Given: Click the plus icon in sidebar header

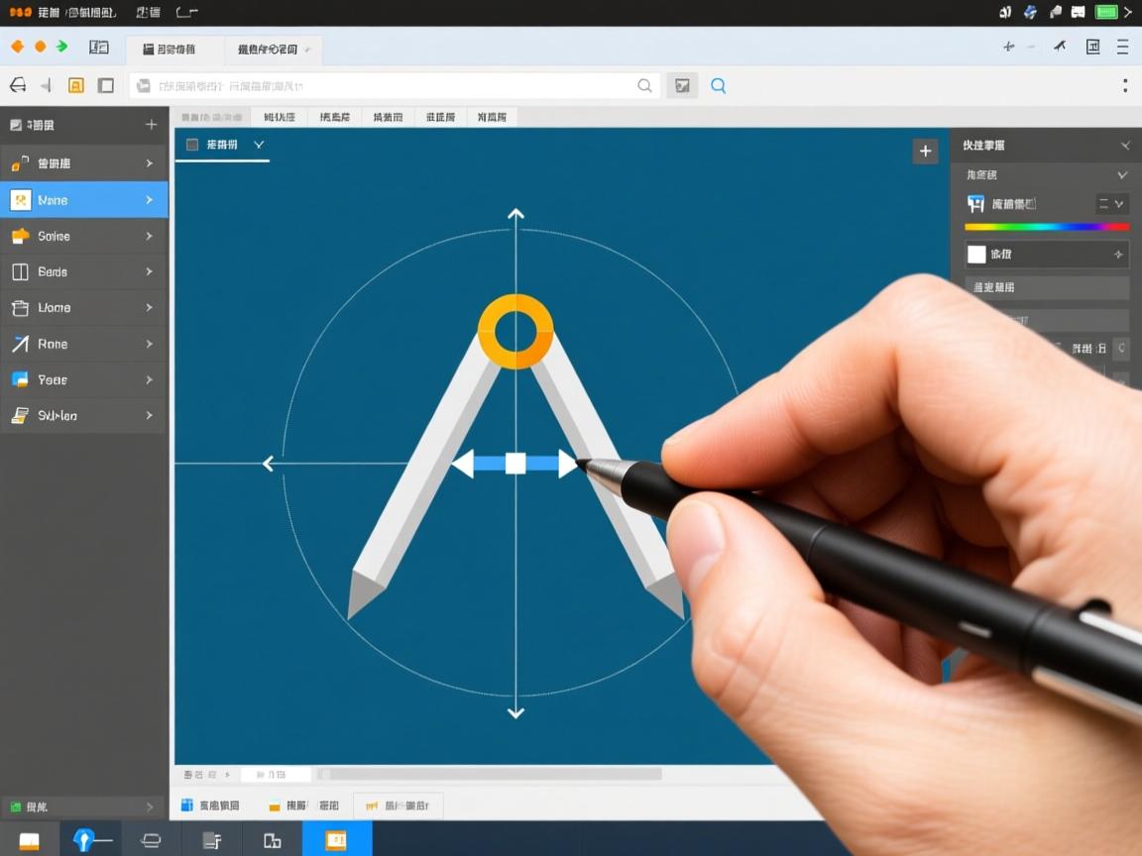Looking at the screenshot, I should click(x=151, y=125).
